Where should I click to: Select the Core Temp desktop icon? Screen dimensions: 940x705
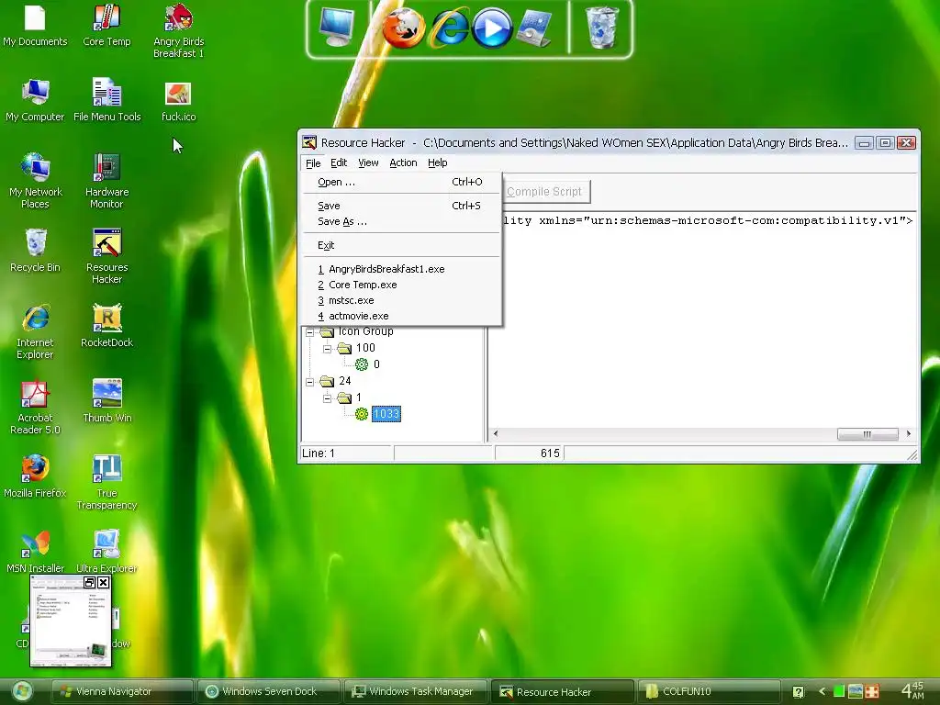(x=106, y=27)
